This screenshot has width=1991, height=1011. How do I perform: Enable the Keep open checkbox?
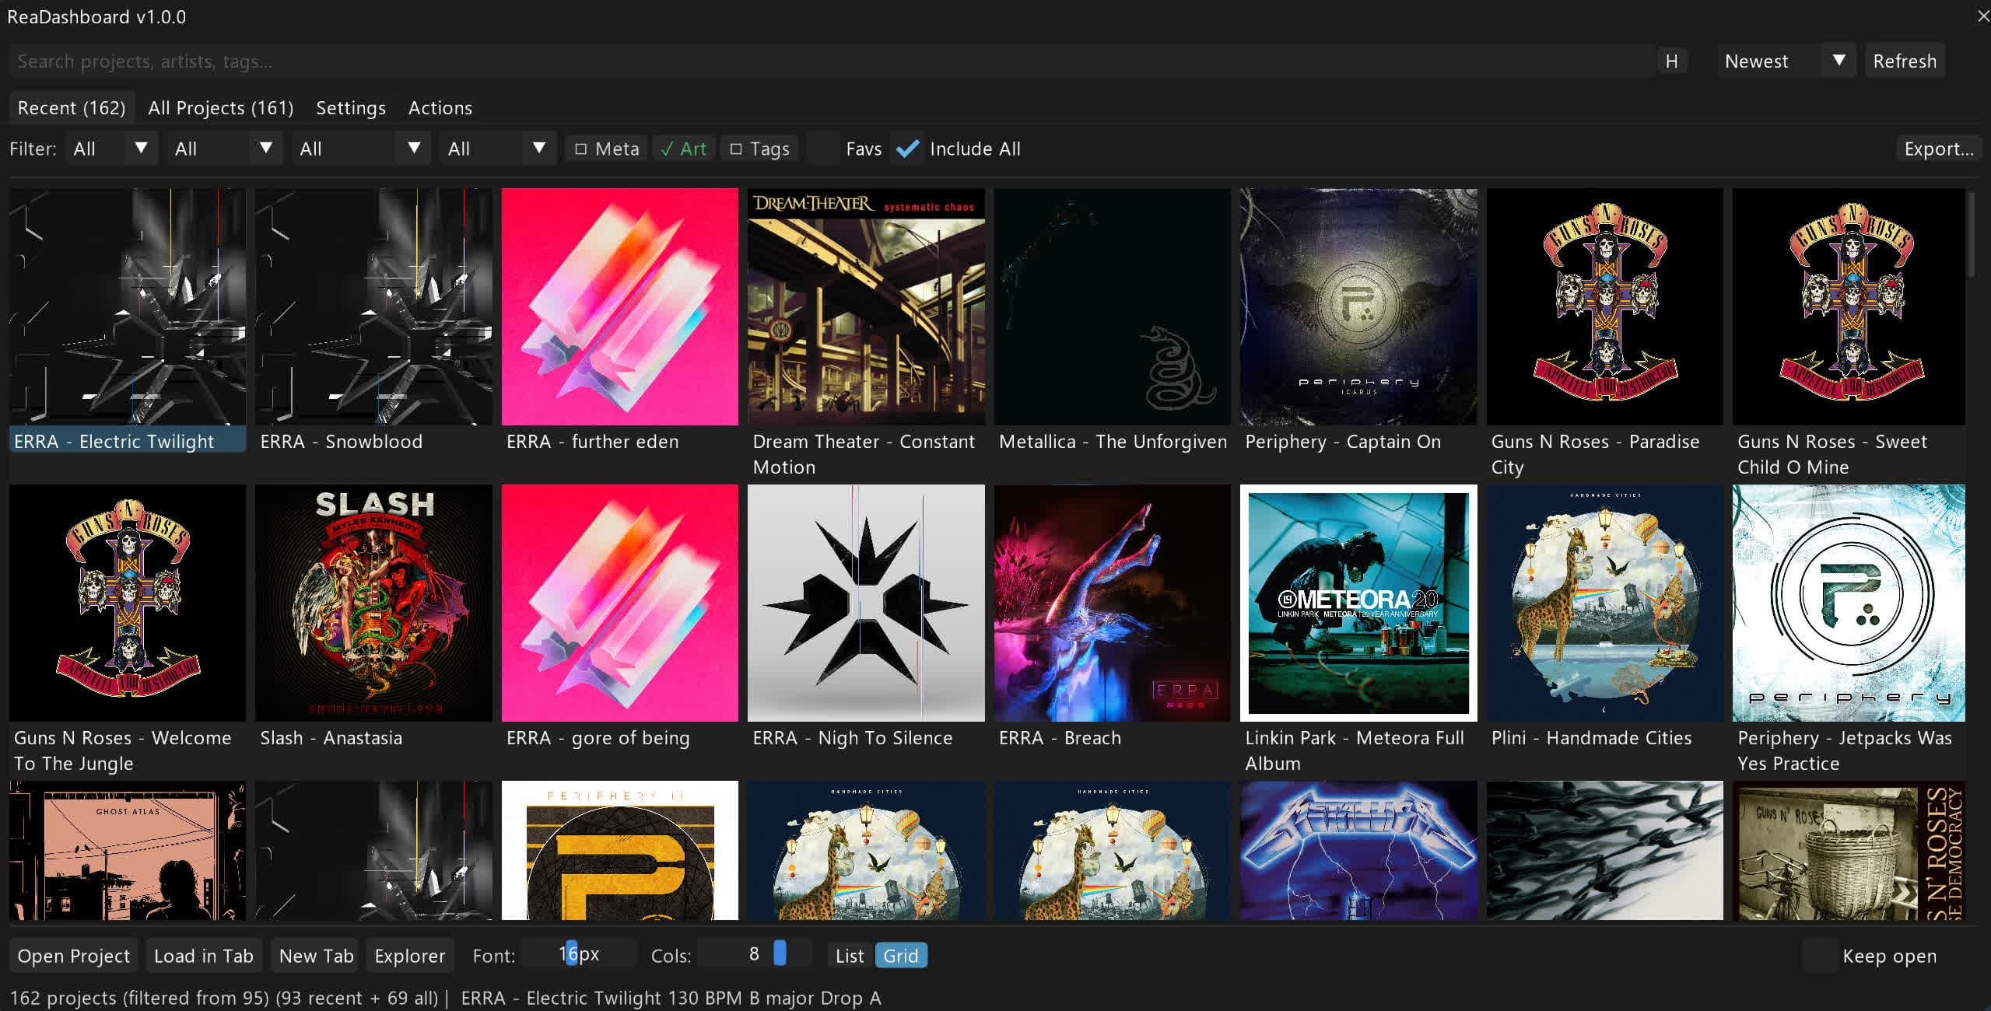(x=1819, y=956)
